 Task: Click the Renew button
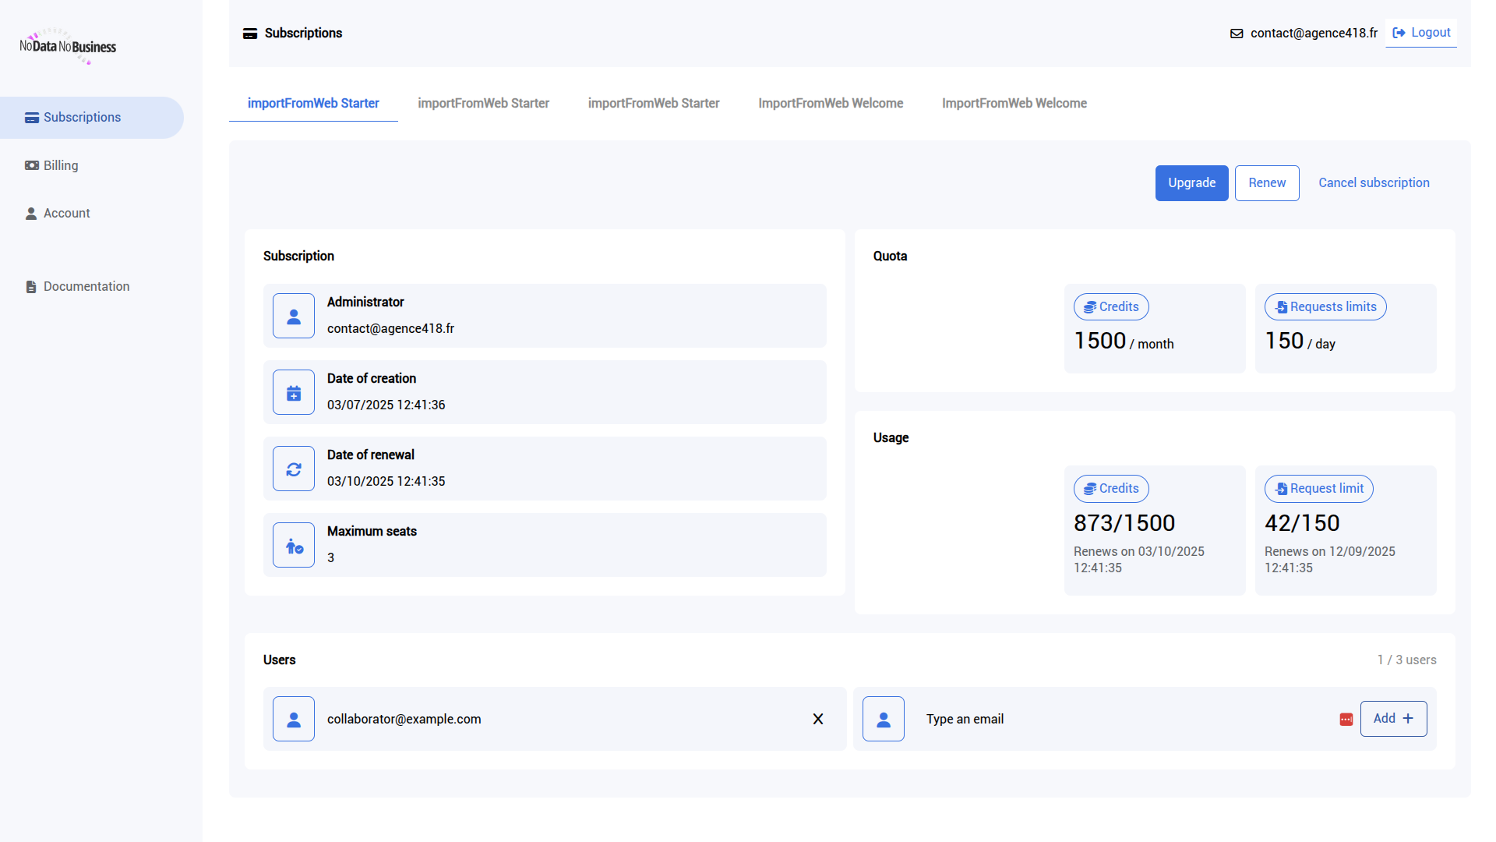(x=1267, y=182)
